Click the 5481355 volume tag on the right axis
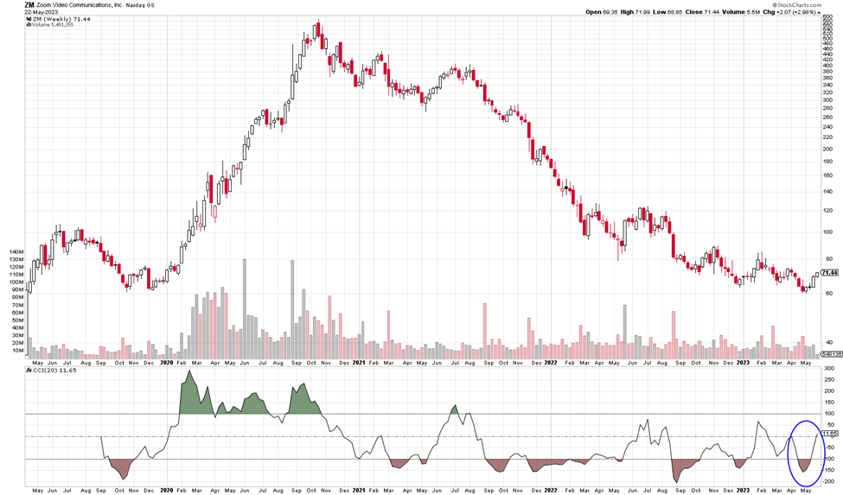This screenshot has height=495, width=843. coord(833,354)
